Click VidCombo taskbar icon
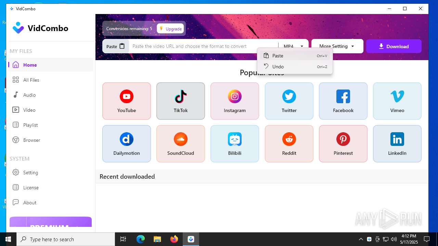The image size is (438, 246). (191, 239)
